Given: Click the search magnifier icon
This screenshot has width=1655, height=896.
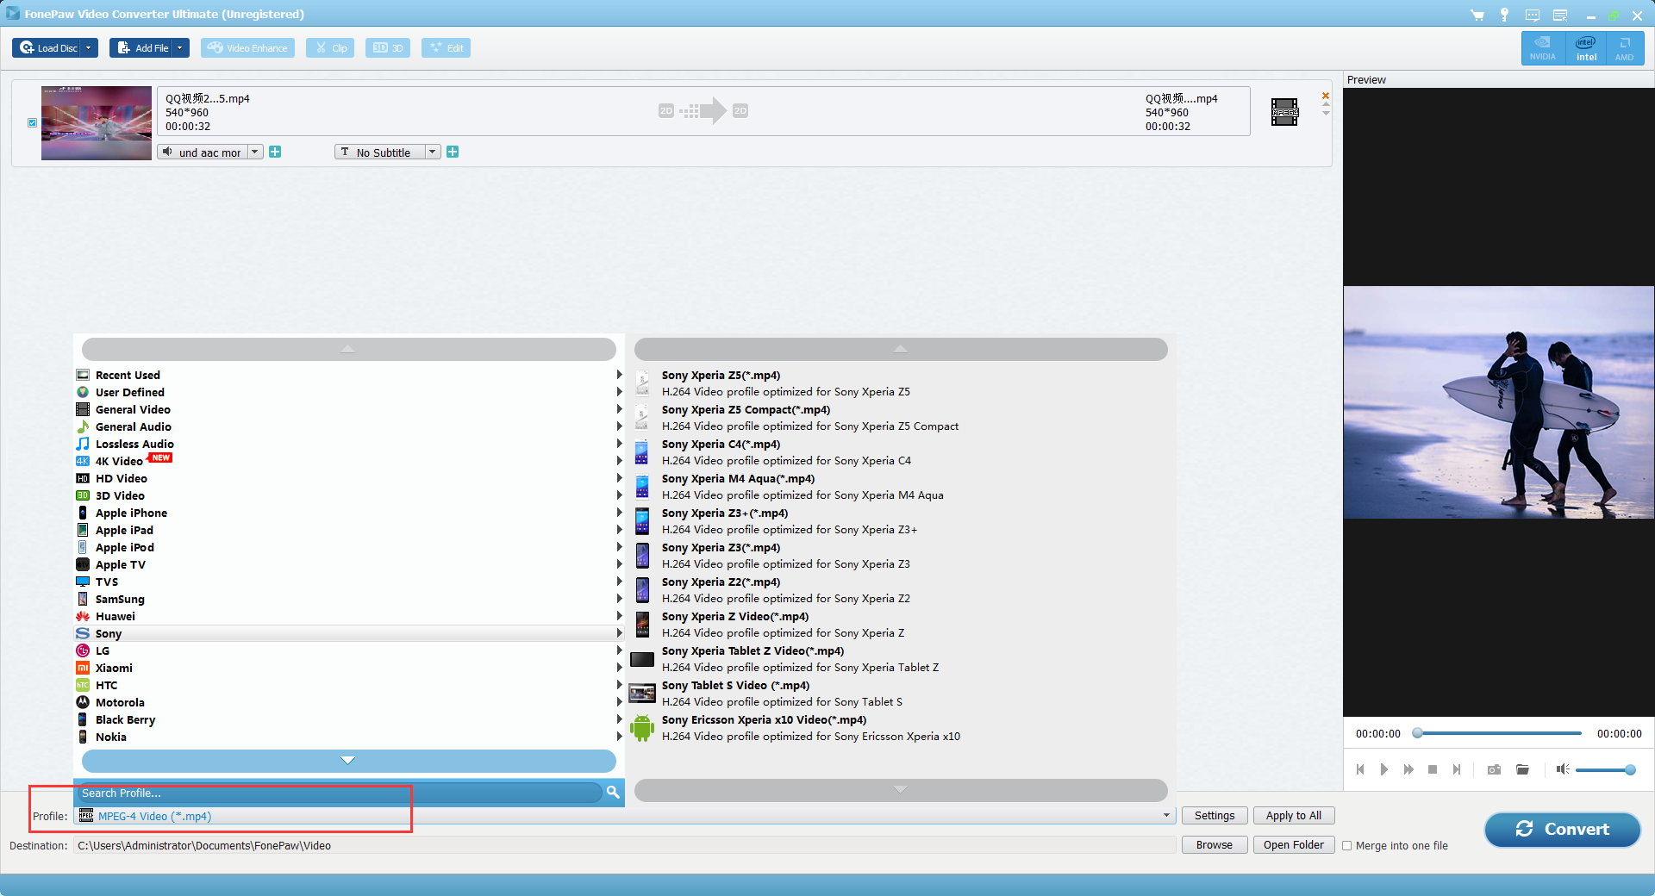Looking at the screenshot, I should 613,792.
